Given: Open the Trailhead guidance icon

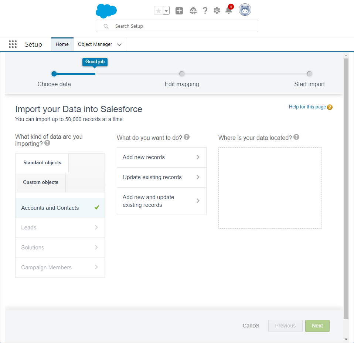Looking at the screenshot, I should coord(193,11).
